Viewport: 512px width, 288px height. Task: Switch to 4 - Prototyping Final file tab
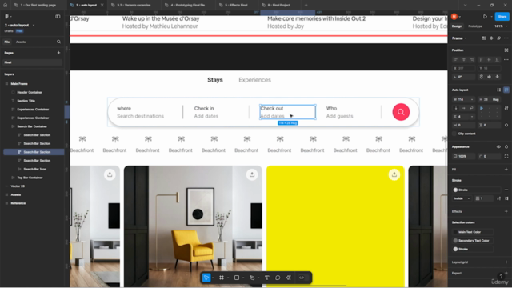[x=188, y=6]
